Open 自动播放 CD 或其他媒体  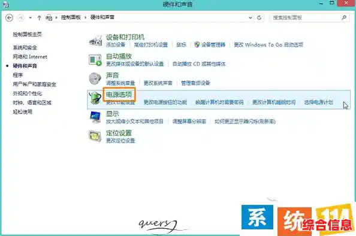(x=199, y=64)
